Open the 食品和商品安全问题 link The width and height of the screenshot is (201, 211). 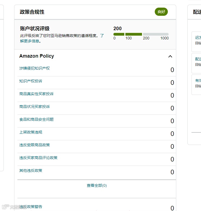36,119
